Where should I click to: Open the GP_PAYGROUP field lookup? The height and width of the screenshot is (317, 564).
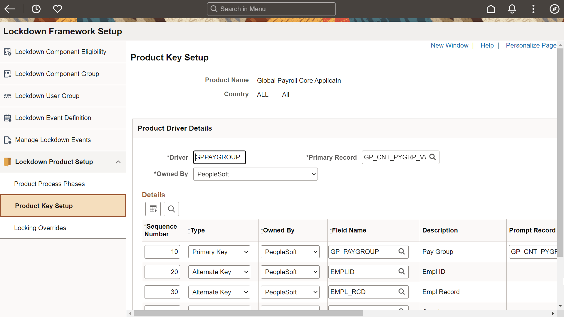(x=401, y=252)
